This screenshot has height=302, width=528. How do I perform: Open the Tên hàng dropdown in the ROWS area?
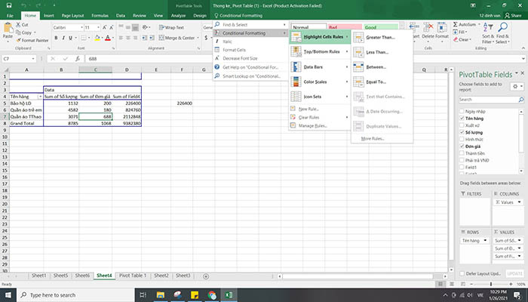[485, 240]
